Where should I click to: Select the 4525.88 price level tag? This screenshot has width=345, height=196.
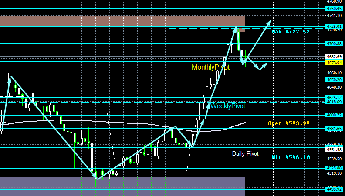pos(334,168)
